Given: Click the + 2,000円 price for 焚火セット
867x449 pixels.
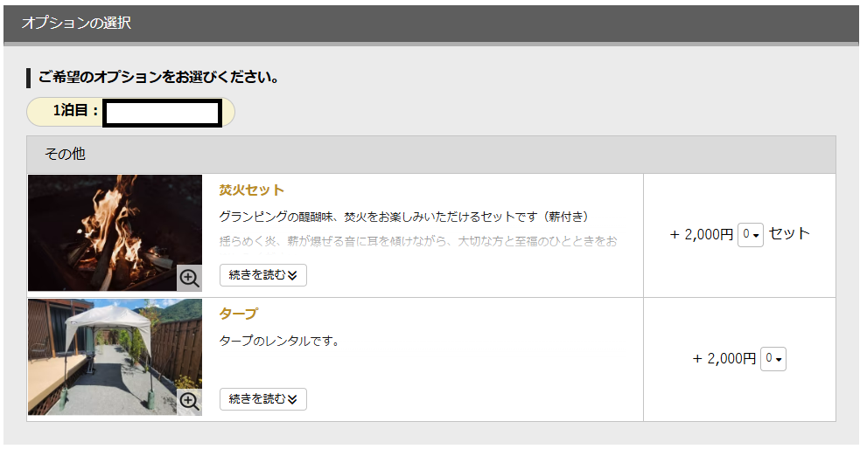Looking at the screenshot, I should click(x=702, y=234).
